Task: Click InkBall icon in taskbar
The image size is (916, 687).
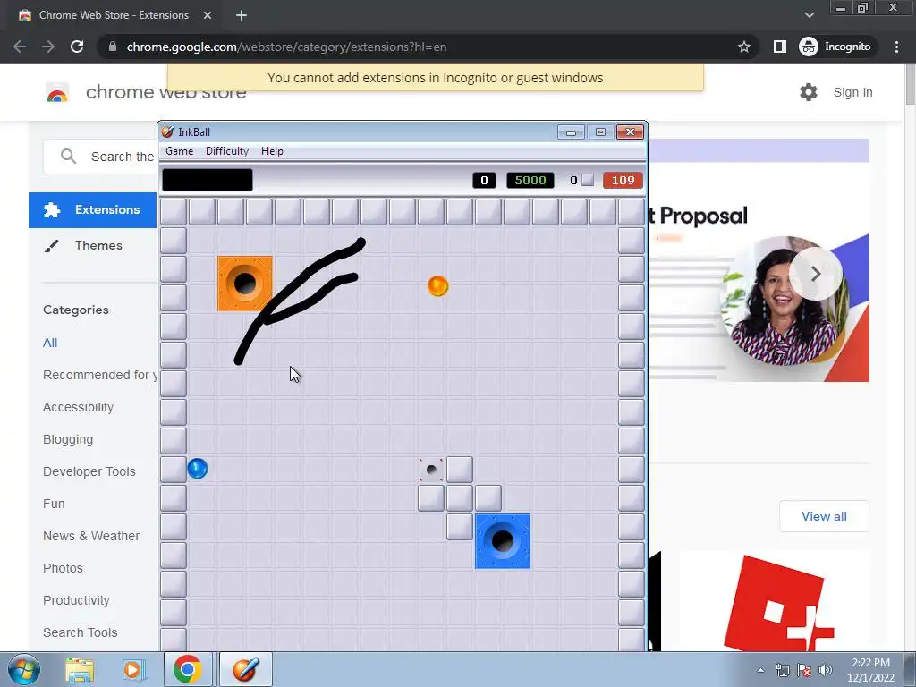Action: click(x=245, y=669)
